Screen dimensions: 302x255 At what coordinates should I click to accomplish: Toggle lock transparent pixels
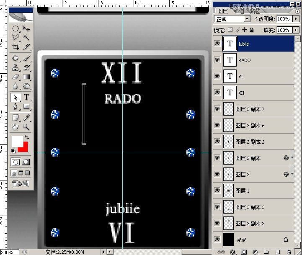tap(230, 30)
